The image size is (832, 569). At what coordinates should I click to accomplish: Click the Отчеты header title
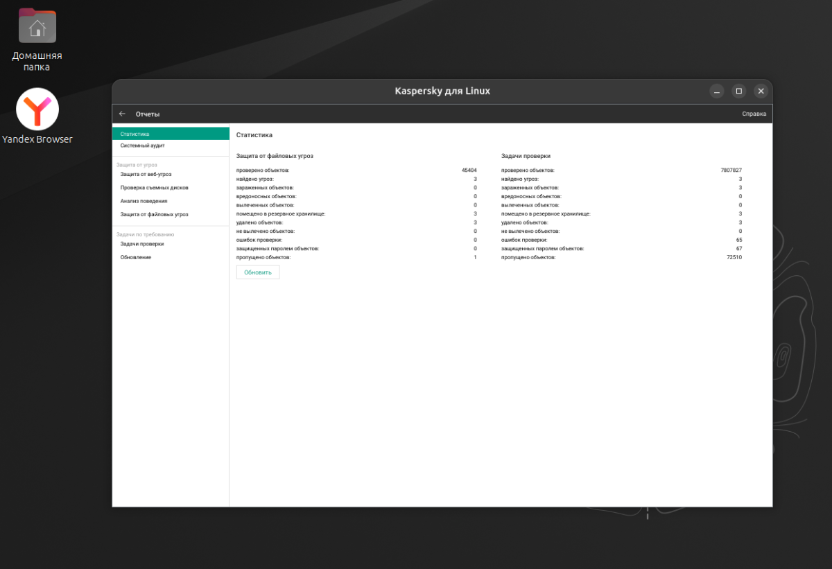coord(148,114)
